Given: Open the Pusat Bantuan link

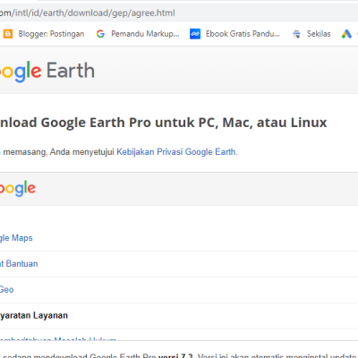Looking at the screenshot, I should point(19,264).
